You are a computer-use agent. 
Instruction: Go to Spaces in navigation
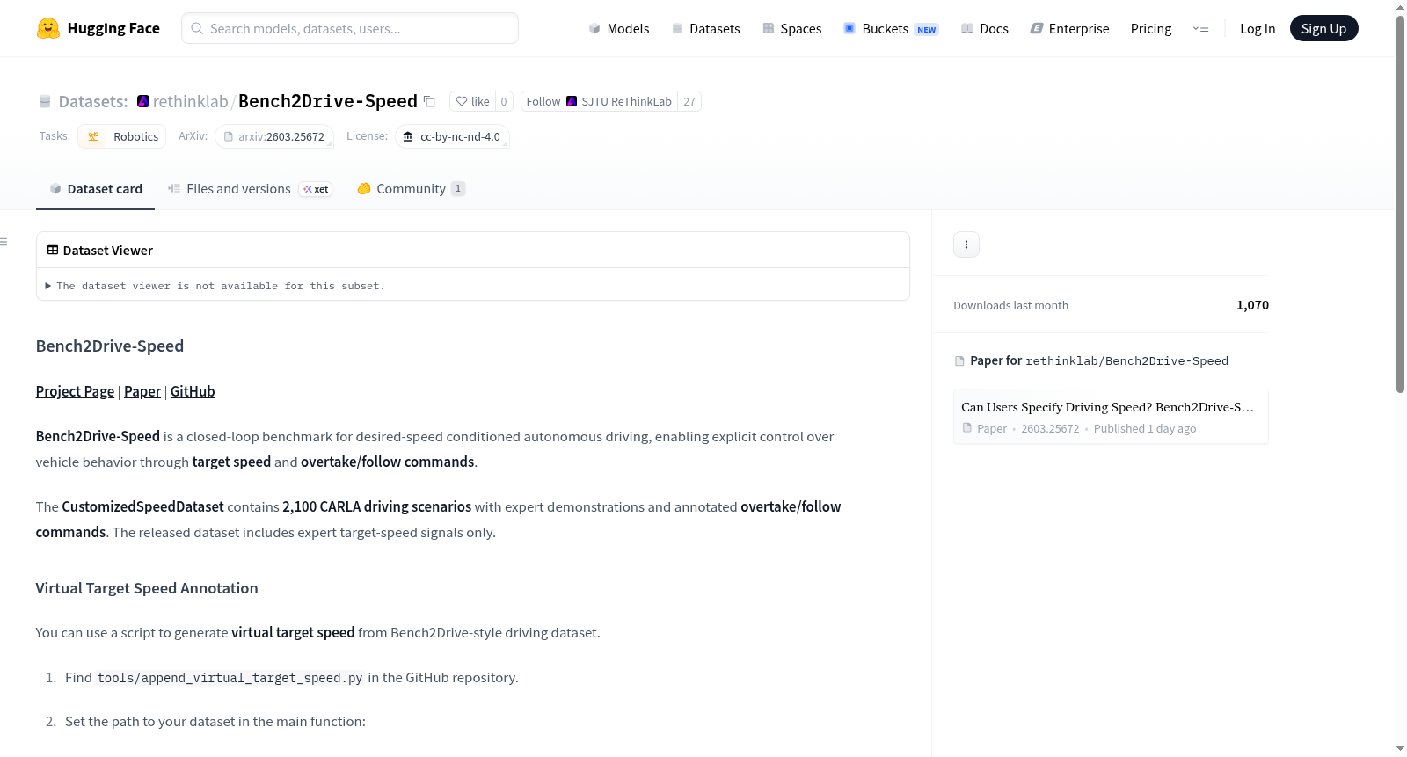792,28
